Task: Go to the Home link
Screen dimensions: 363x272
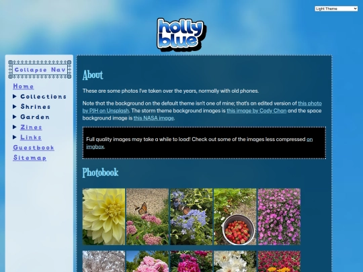Action: pyautogui.click(x=24, y=86)
